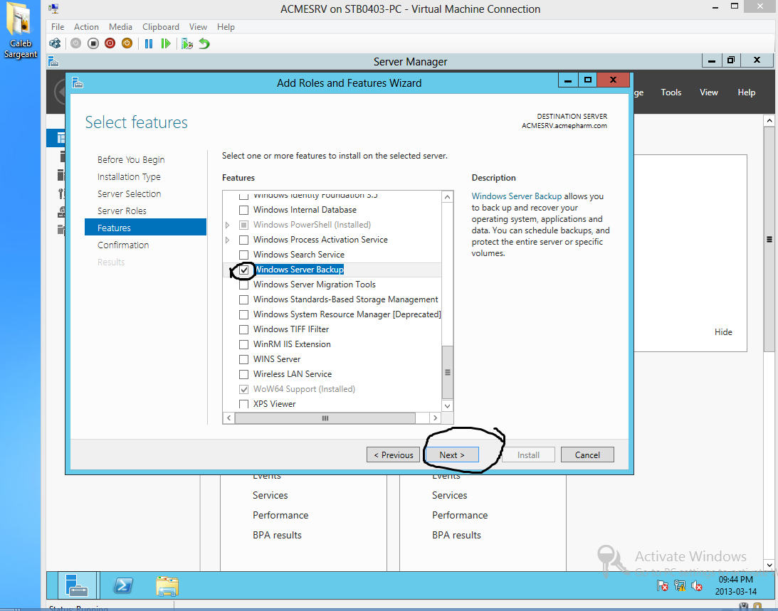Open the File menu

[58, 27]
